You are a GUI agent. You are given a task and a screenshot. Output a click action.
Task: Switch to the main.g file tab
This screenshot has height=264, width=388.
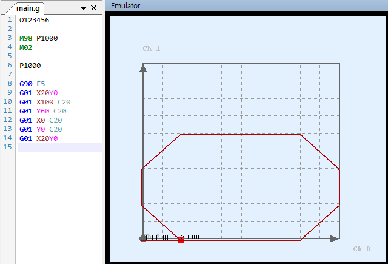point(28,8)
